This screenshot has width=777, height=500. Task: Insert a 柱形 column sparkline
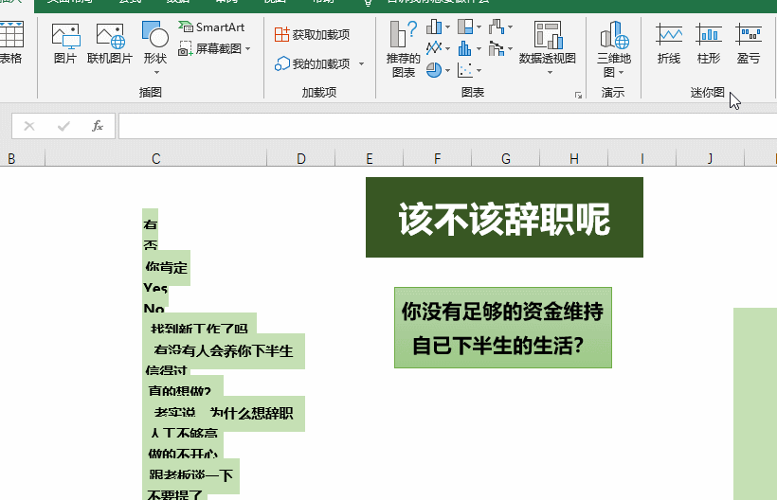click(709, 44)
